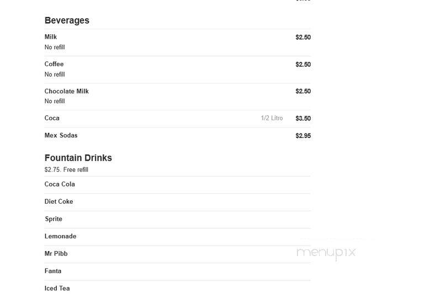Click the $2.95 Mex Sodas price
The image size is (425, 298).
click(x=303, y=136)
